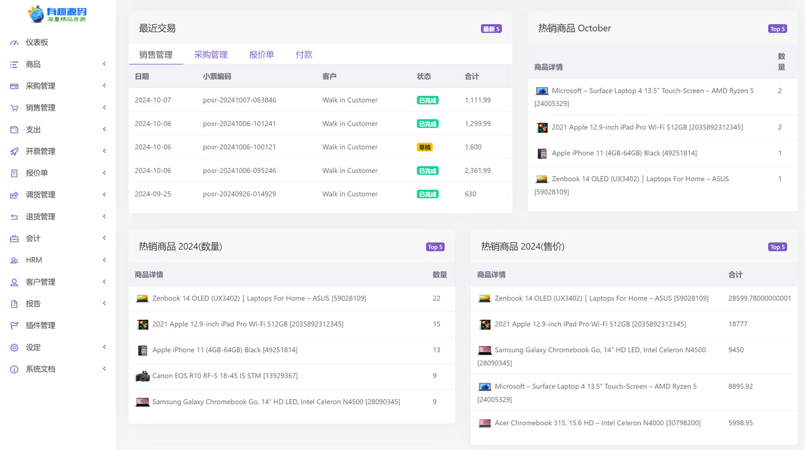Viewport: 805px width, 450px height.
Task: Click the dashboard gauge icon in sidebar
Action: [x=14, y=42]
